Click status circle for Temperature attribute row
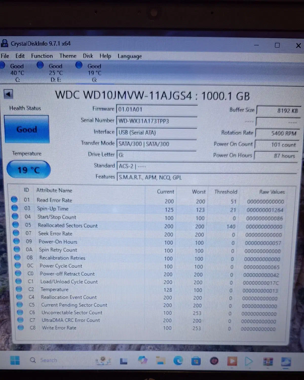Viewport: 304px width, 380px height. point(19,289)
